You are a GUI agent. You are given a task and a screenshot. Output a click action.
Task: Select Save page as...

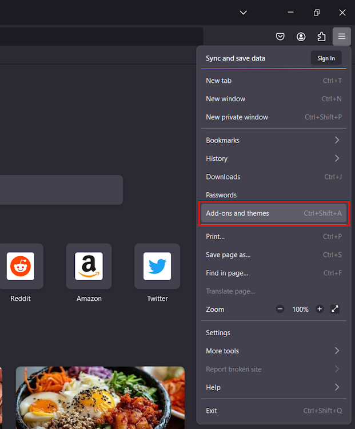point(274,255)
